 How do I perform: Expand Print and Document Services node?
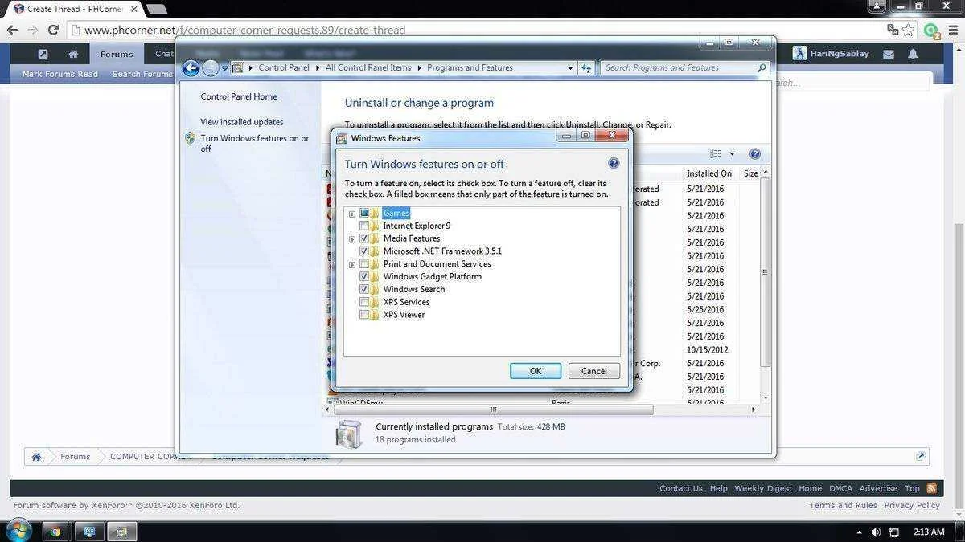(x=352, y=264)
